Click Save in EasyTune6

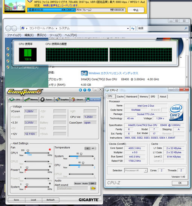point(17,200)
